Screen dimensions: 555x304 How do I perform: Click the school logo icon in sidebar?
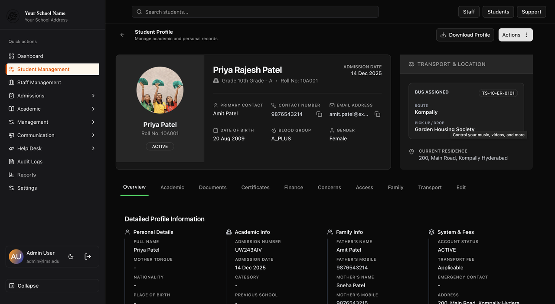pos(13,16)
